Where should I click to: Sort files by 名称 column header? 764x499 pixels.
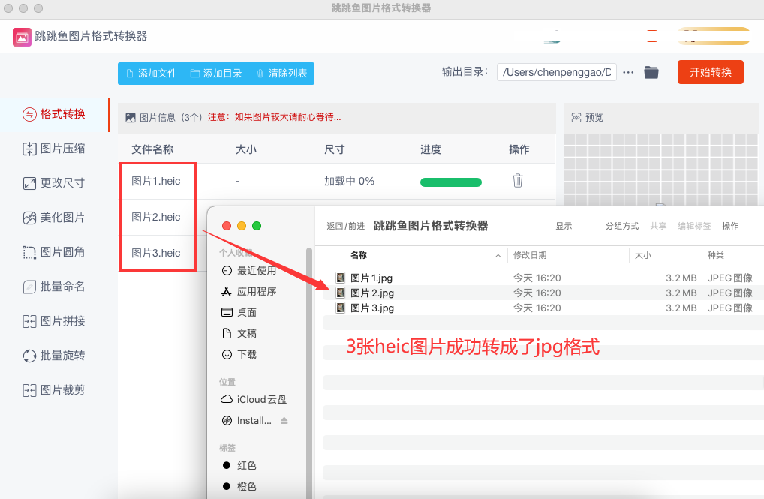tap(359, 255)
